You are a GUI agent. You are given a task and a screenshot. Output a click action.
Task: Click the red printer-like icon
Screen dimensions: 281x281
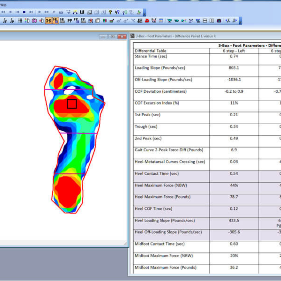[147, 21]
